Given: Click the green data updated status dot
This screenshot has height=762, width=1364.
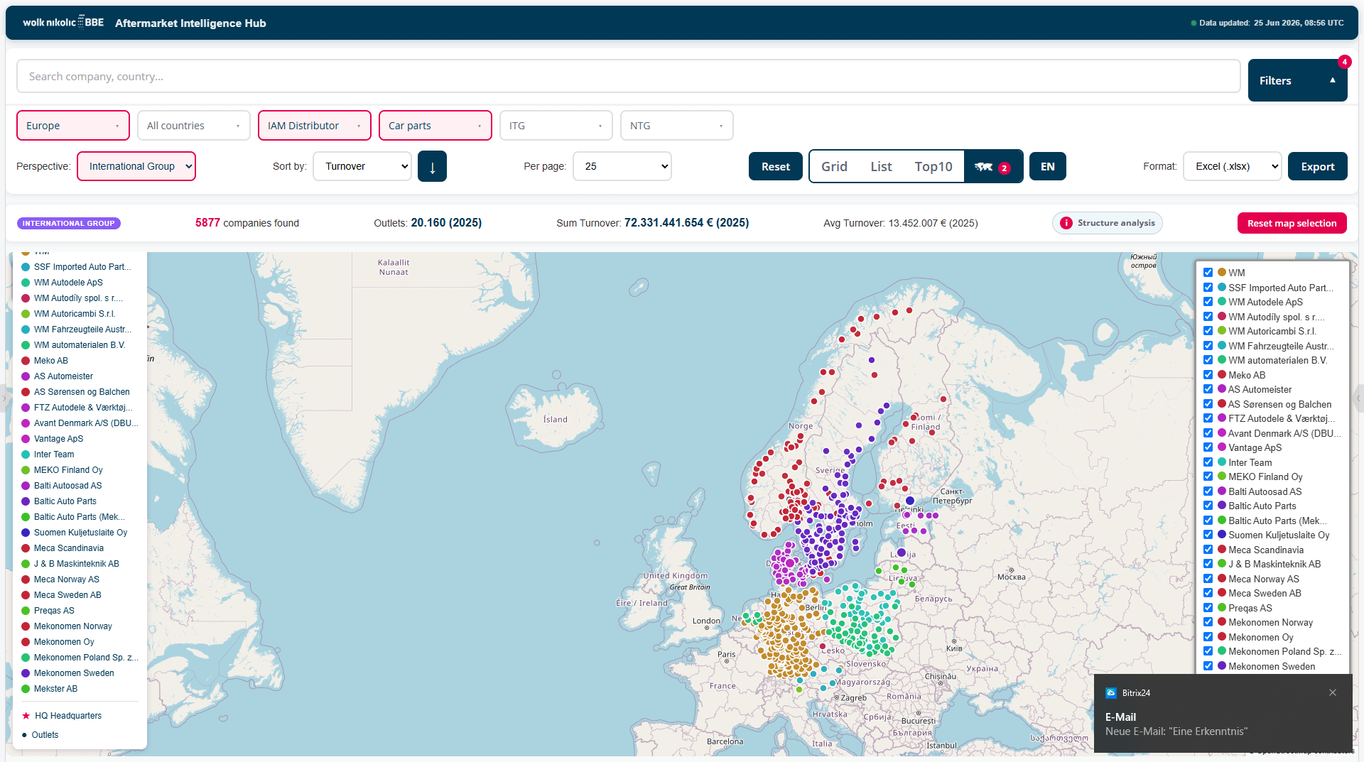Looking at the screenshot, I should point(1193,23).
